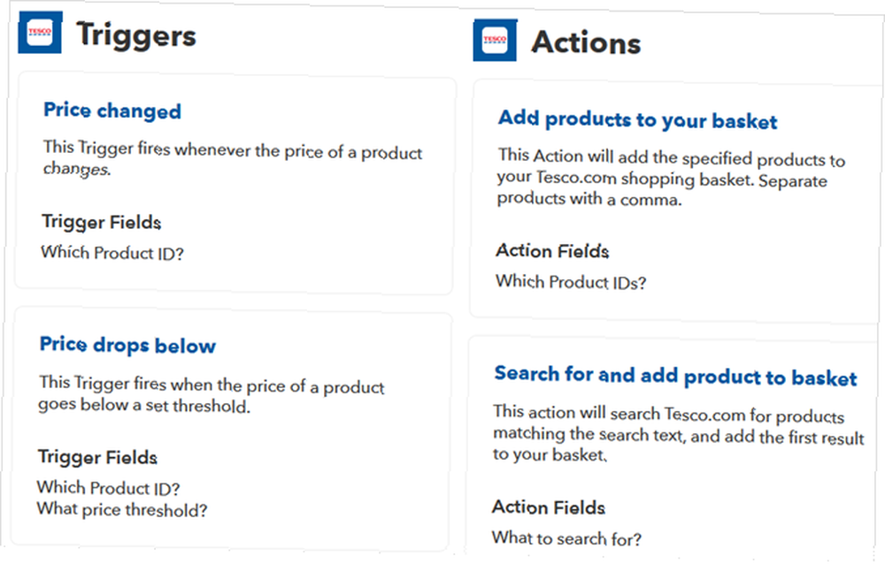Click Trigger Fields label in Price drops below card
885x564 pixels.
point(97,457)
